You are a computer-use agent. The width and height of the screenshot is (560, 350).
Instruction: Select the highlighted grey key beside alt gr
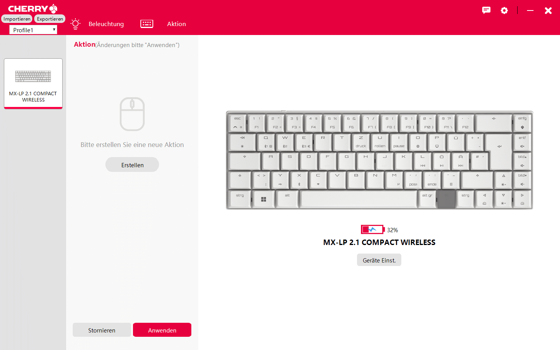(x=446, y=199)
